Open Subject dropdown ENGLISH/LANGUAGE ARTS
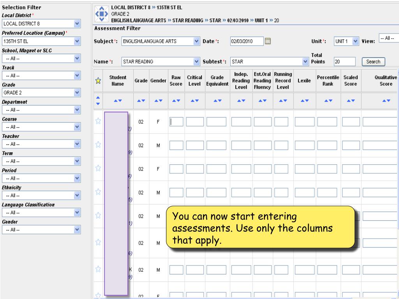The image size is (399, 299). point(161,41)
